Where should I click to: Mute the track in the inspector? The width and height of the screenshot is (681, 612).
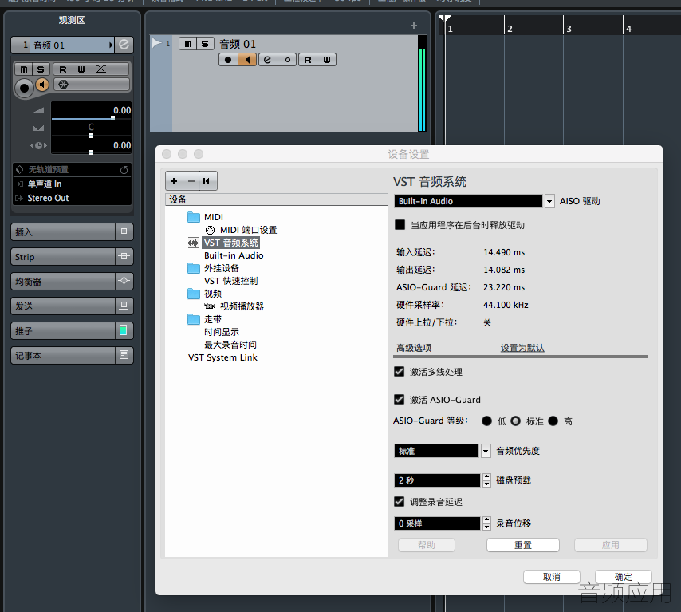click(x=24, y=69)
